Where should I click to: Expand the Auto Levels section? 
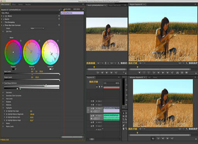3,99
